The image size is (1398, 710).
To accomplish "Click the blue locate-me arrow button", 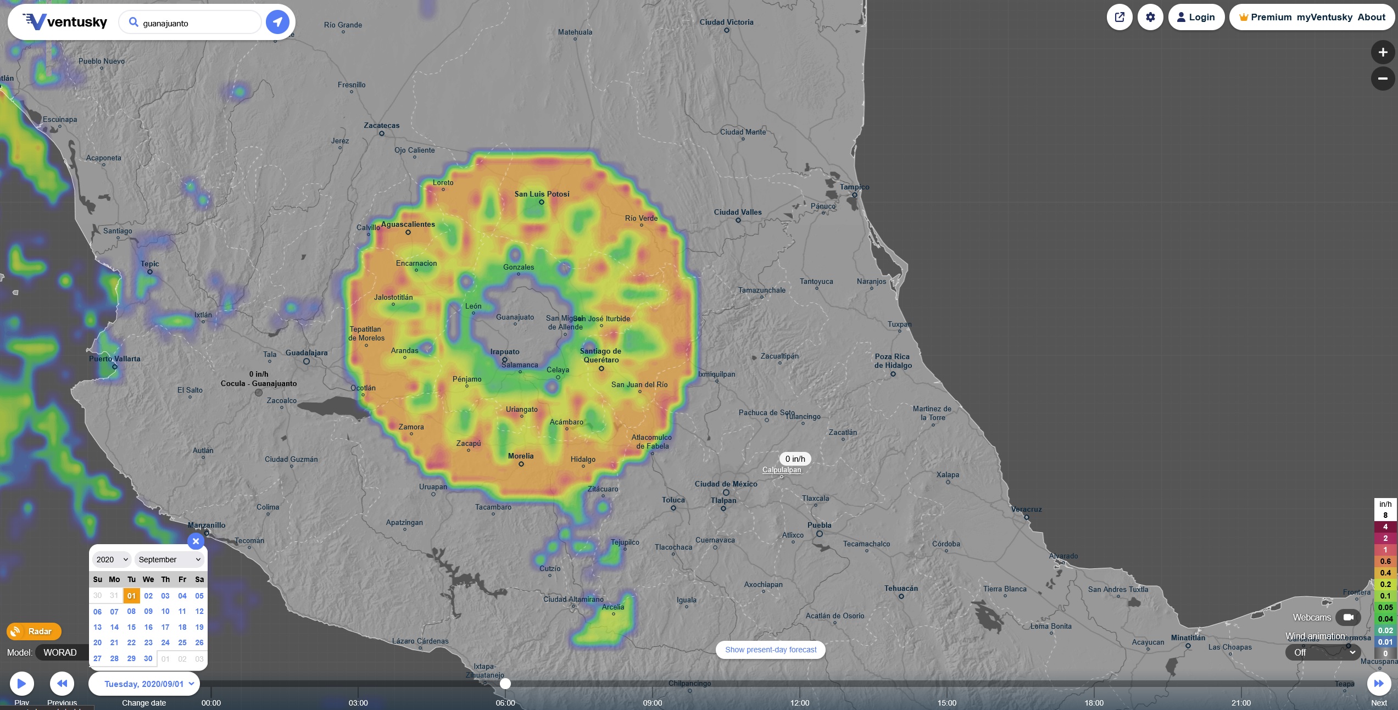I will [x=277, y=22].
